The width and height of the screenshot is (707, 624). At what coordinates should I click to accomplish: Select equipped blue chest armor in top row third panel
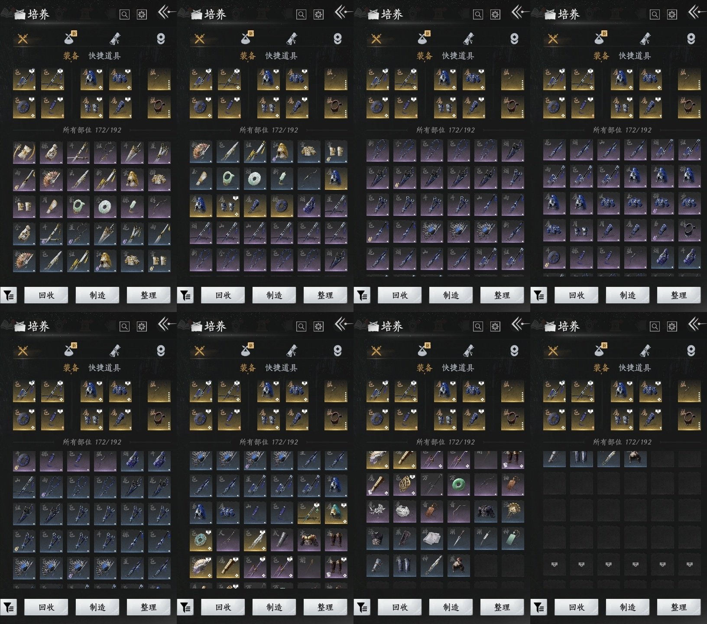(473, 79)
